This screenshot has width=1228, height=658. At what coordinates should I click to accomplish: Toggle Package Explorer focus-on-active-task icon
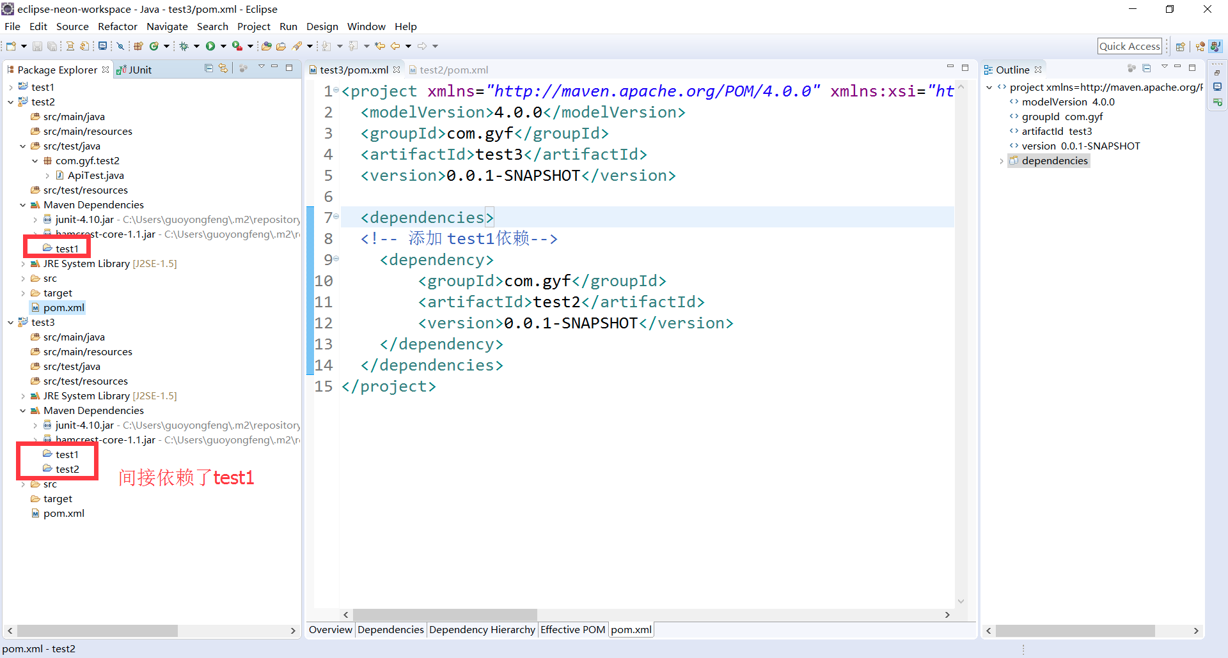pyautogui.click(x=243, y=68)
